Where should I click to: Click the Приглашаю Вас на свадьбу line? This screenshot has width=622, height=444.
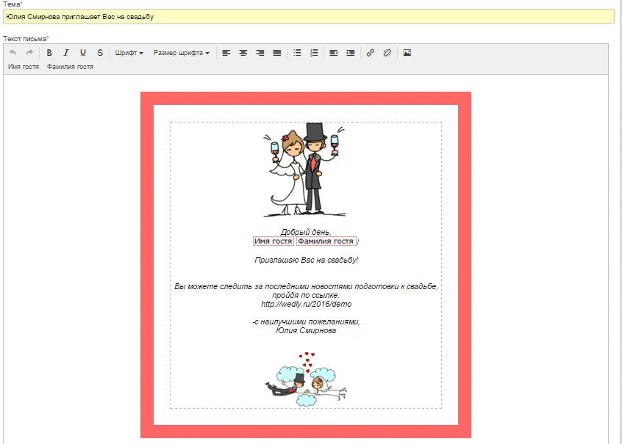(x=307, y=261)
